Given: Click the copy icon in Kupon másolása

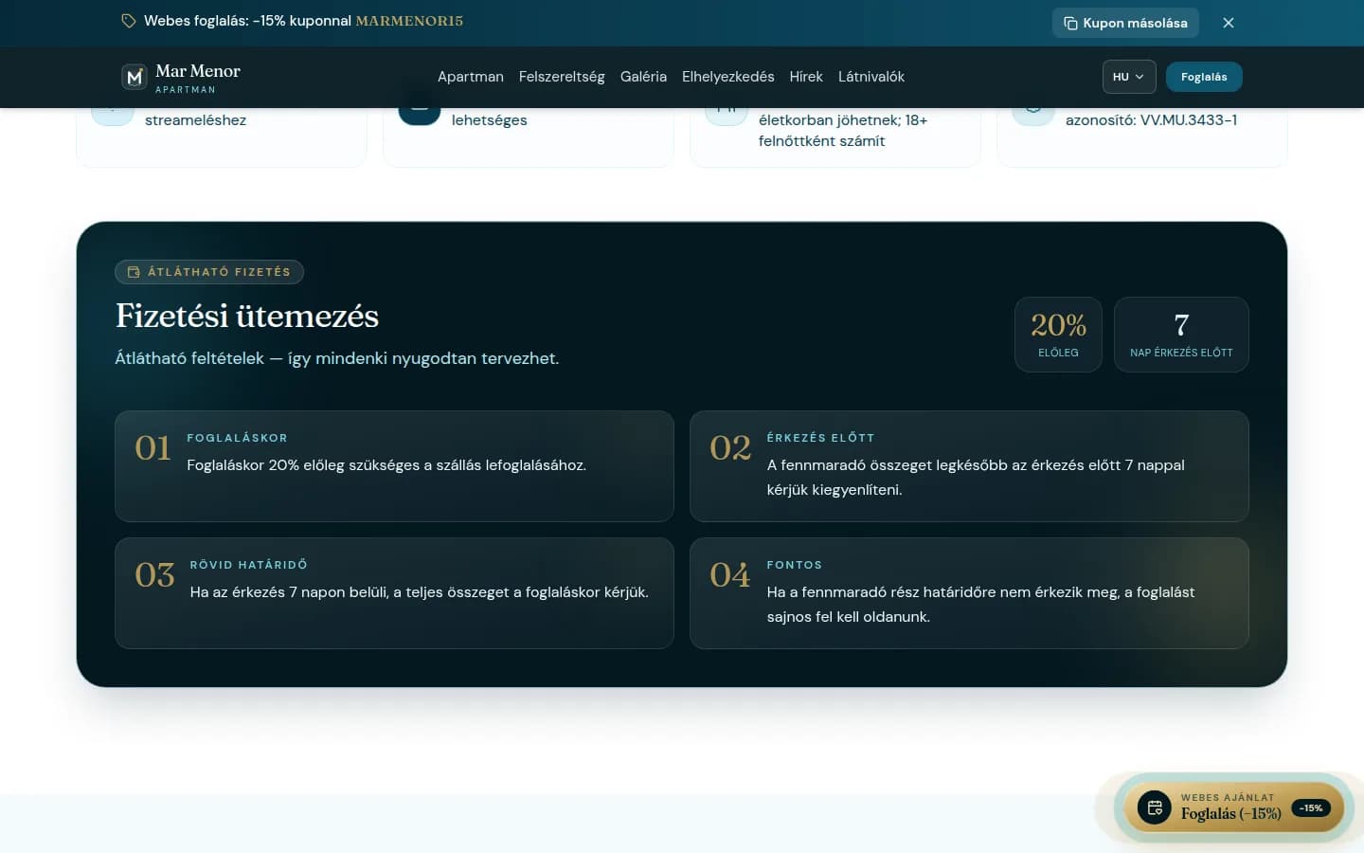Looking at the screenshot, I should click(1070, 23).
